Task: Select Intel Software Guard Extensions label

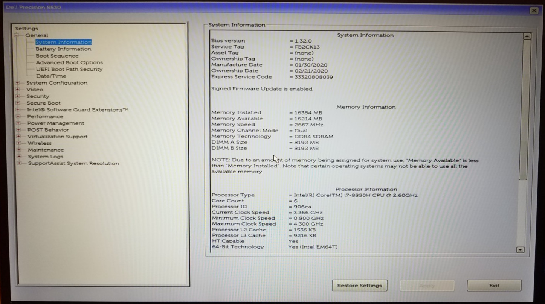Action: [x=78, y=110]
